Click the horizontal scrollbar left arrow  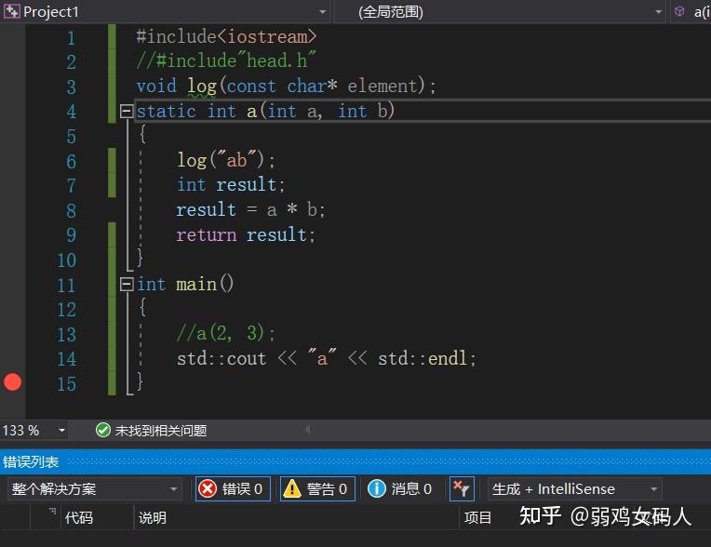[x=308, y=430]
